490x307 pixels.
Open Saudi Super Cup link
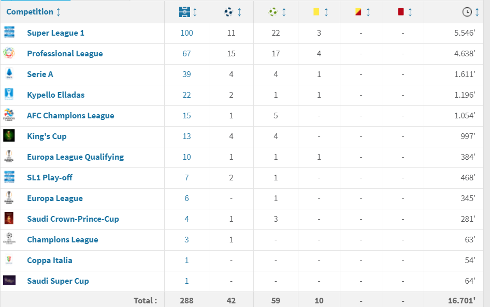[58, 281]
